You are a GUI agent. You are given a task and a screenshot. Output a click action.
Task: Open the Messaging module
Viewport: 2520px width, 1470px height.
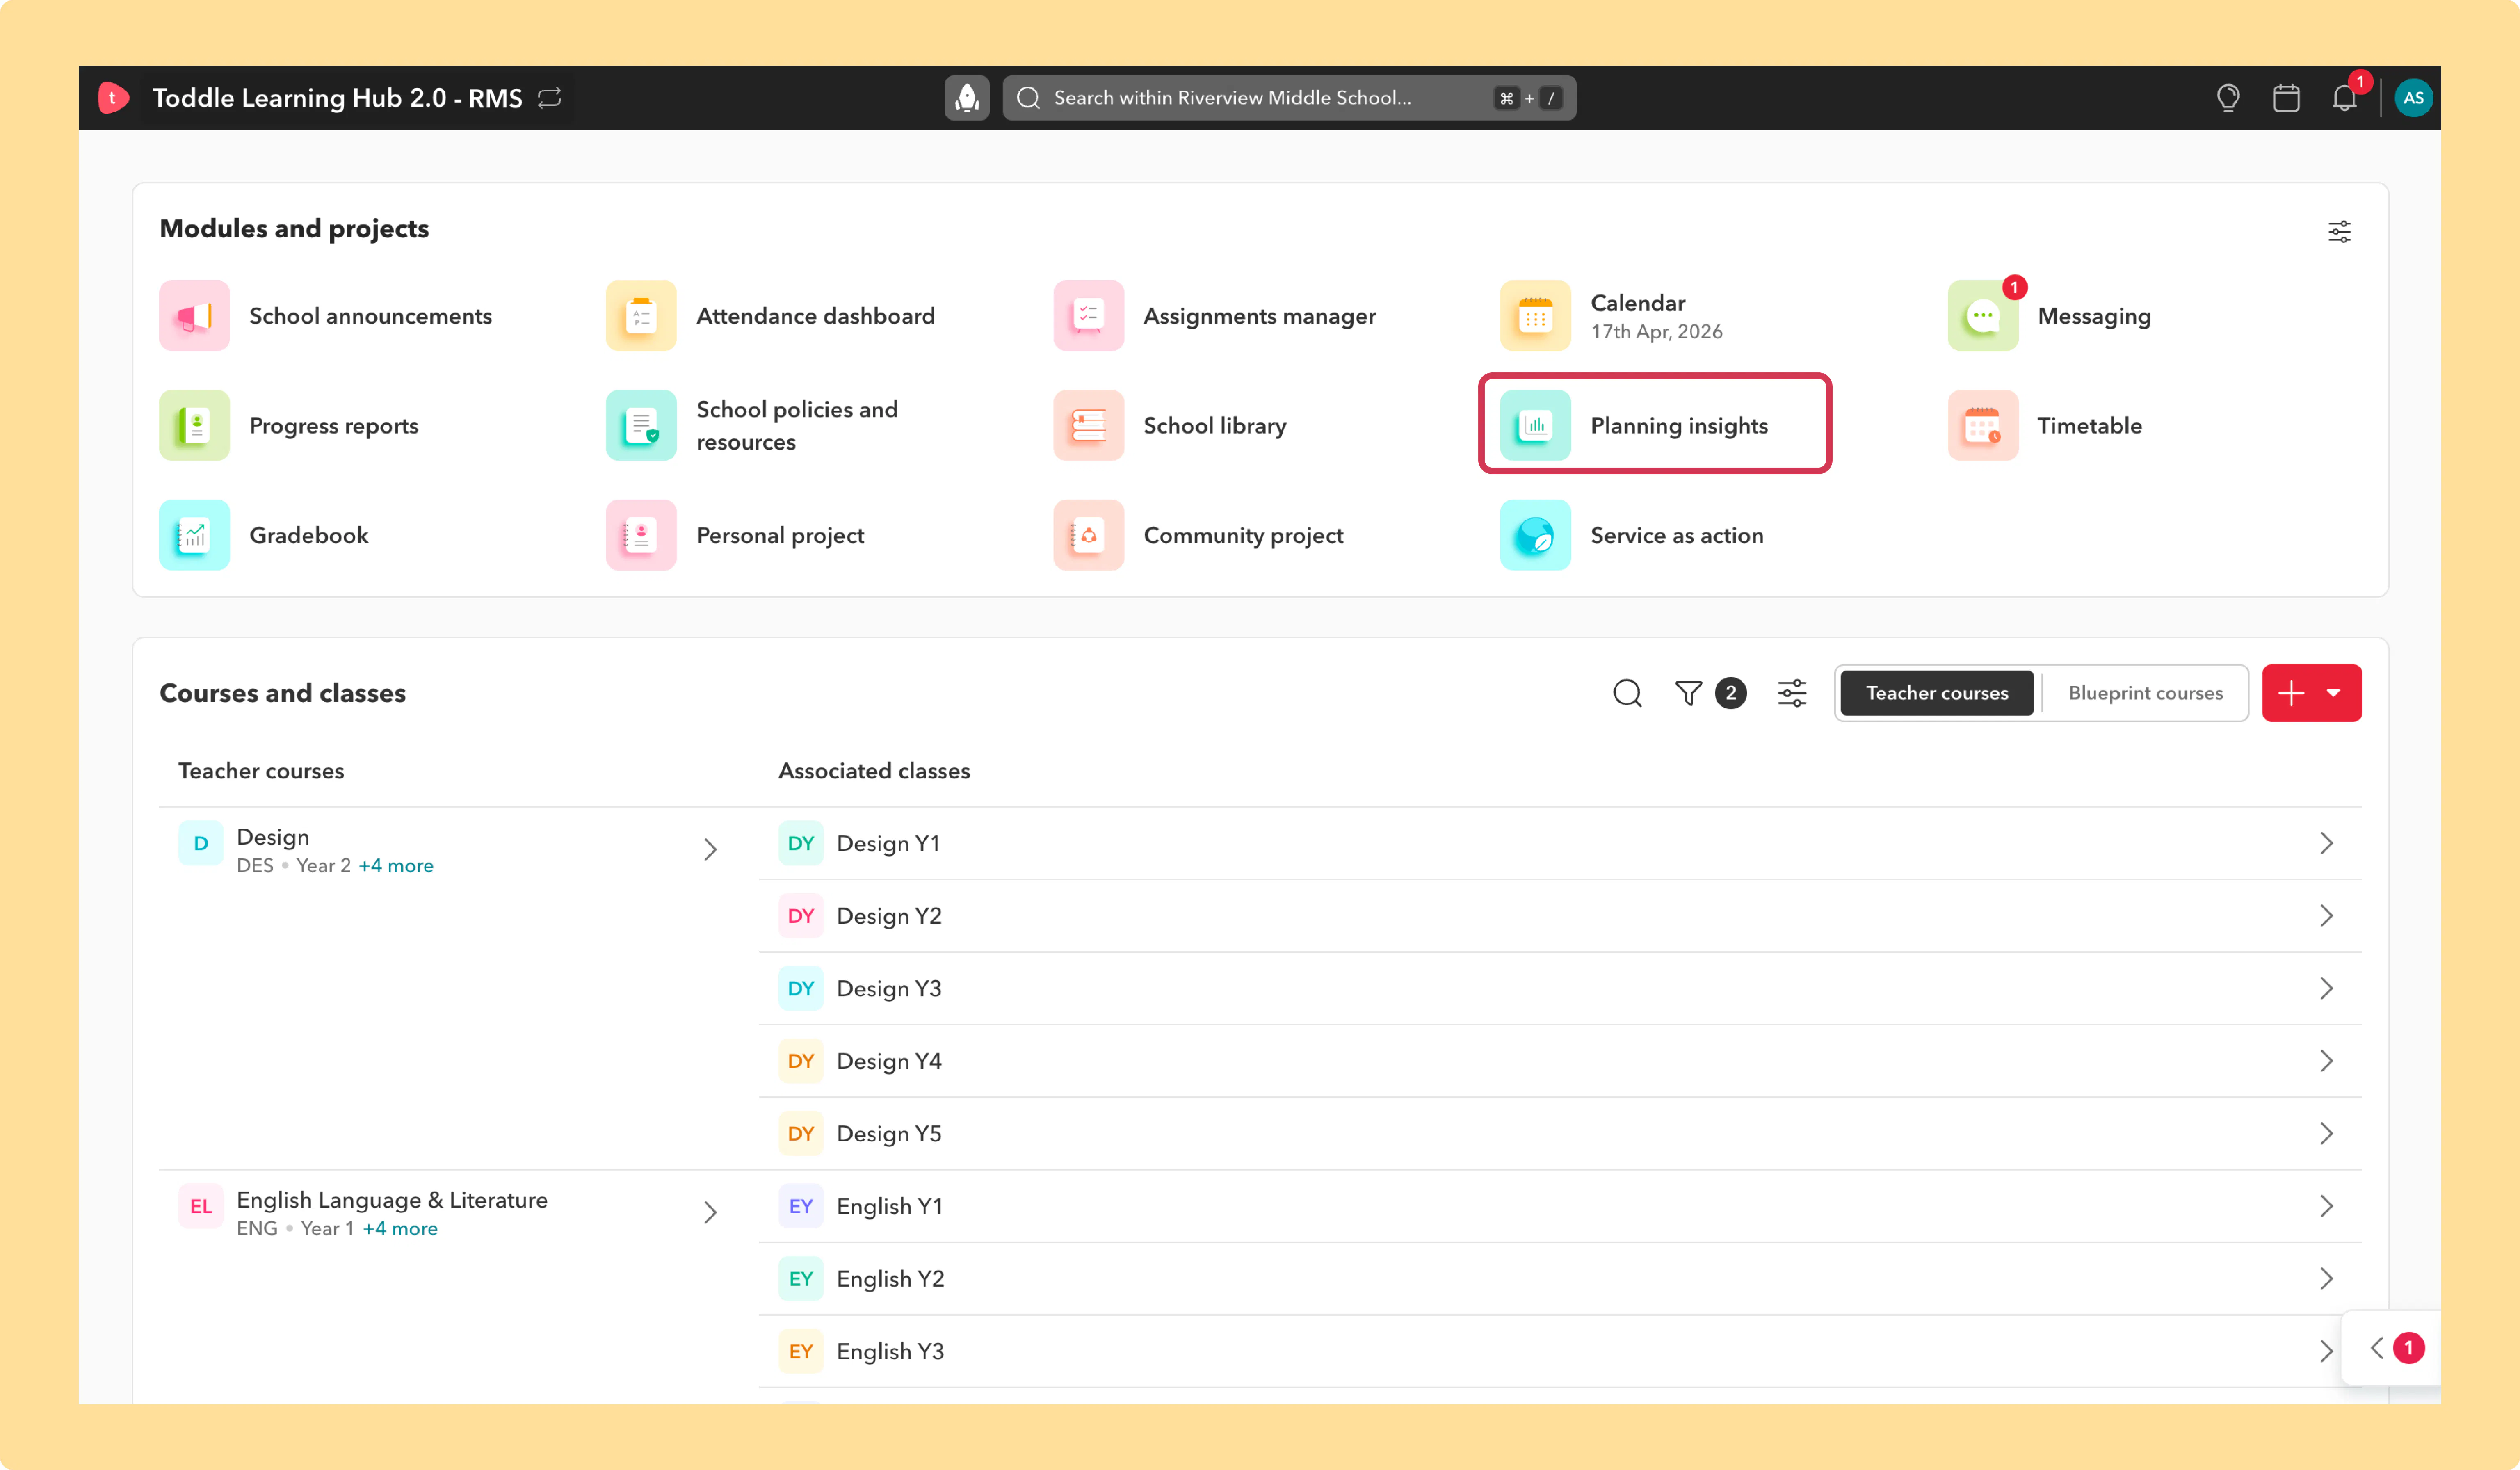pos(2050,316)
